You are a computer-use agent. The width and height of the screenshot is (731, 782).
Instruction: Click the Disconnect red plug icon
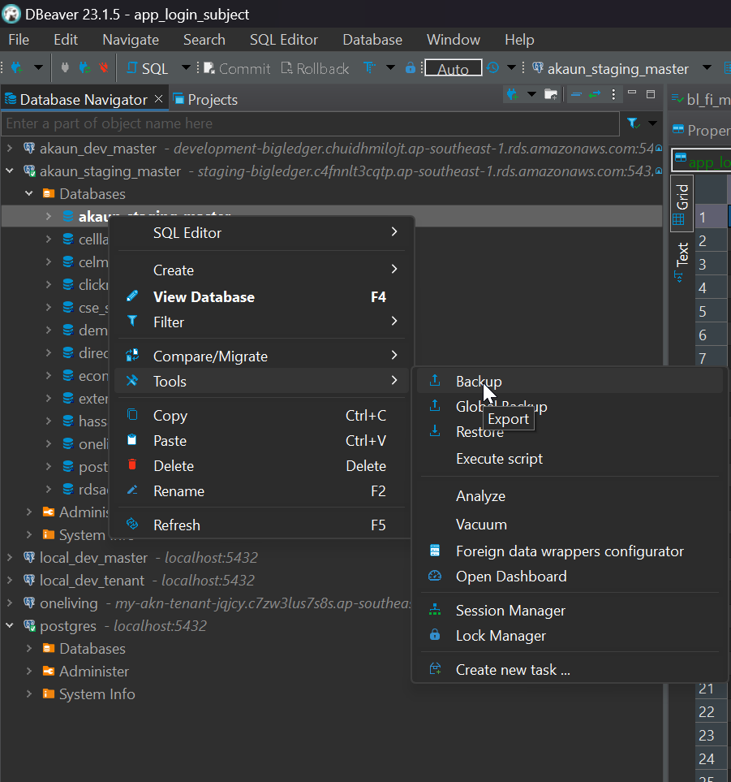(103, 69)
